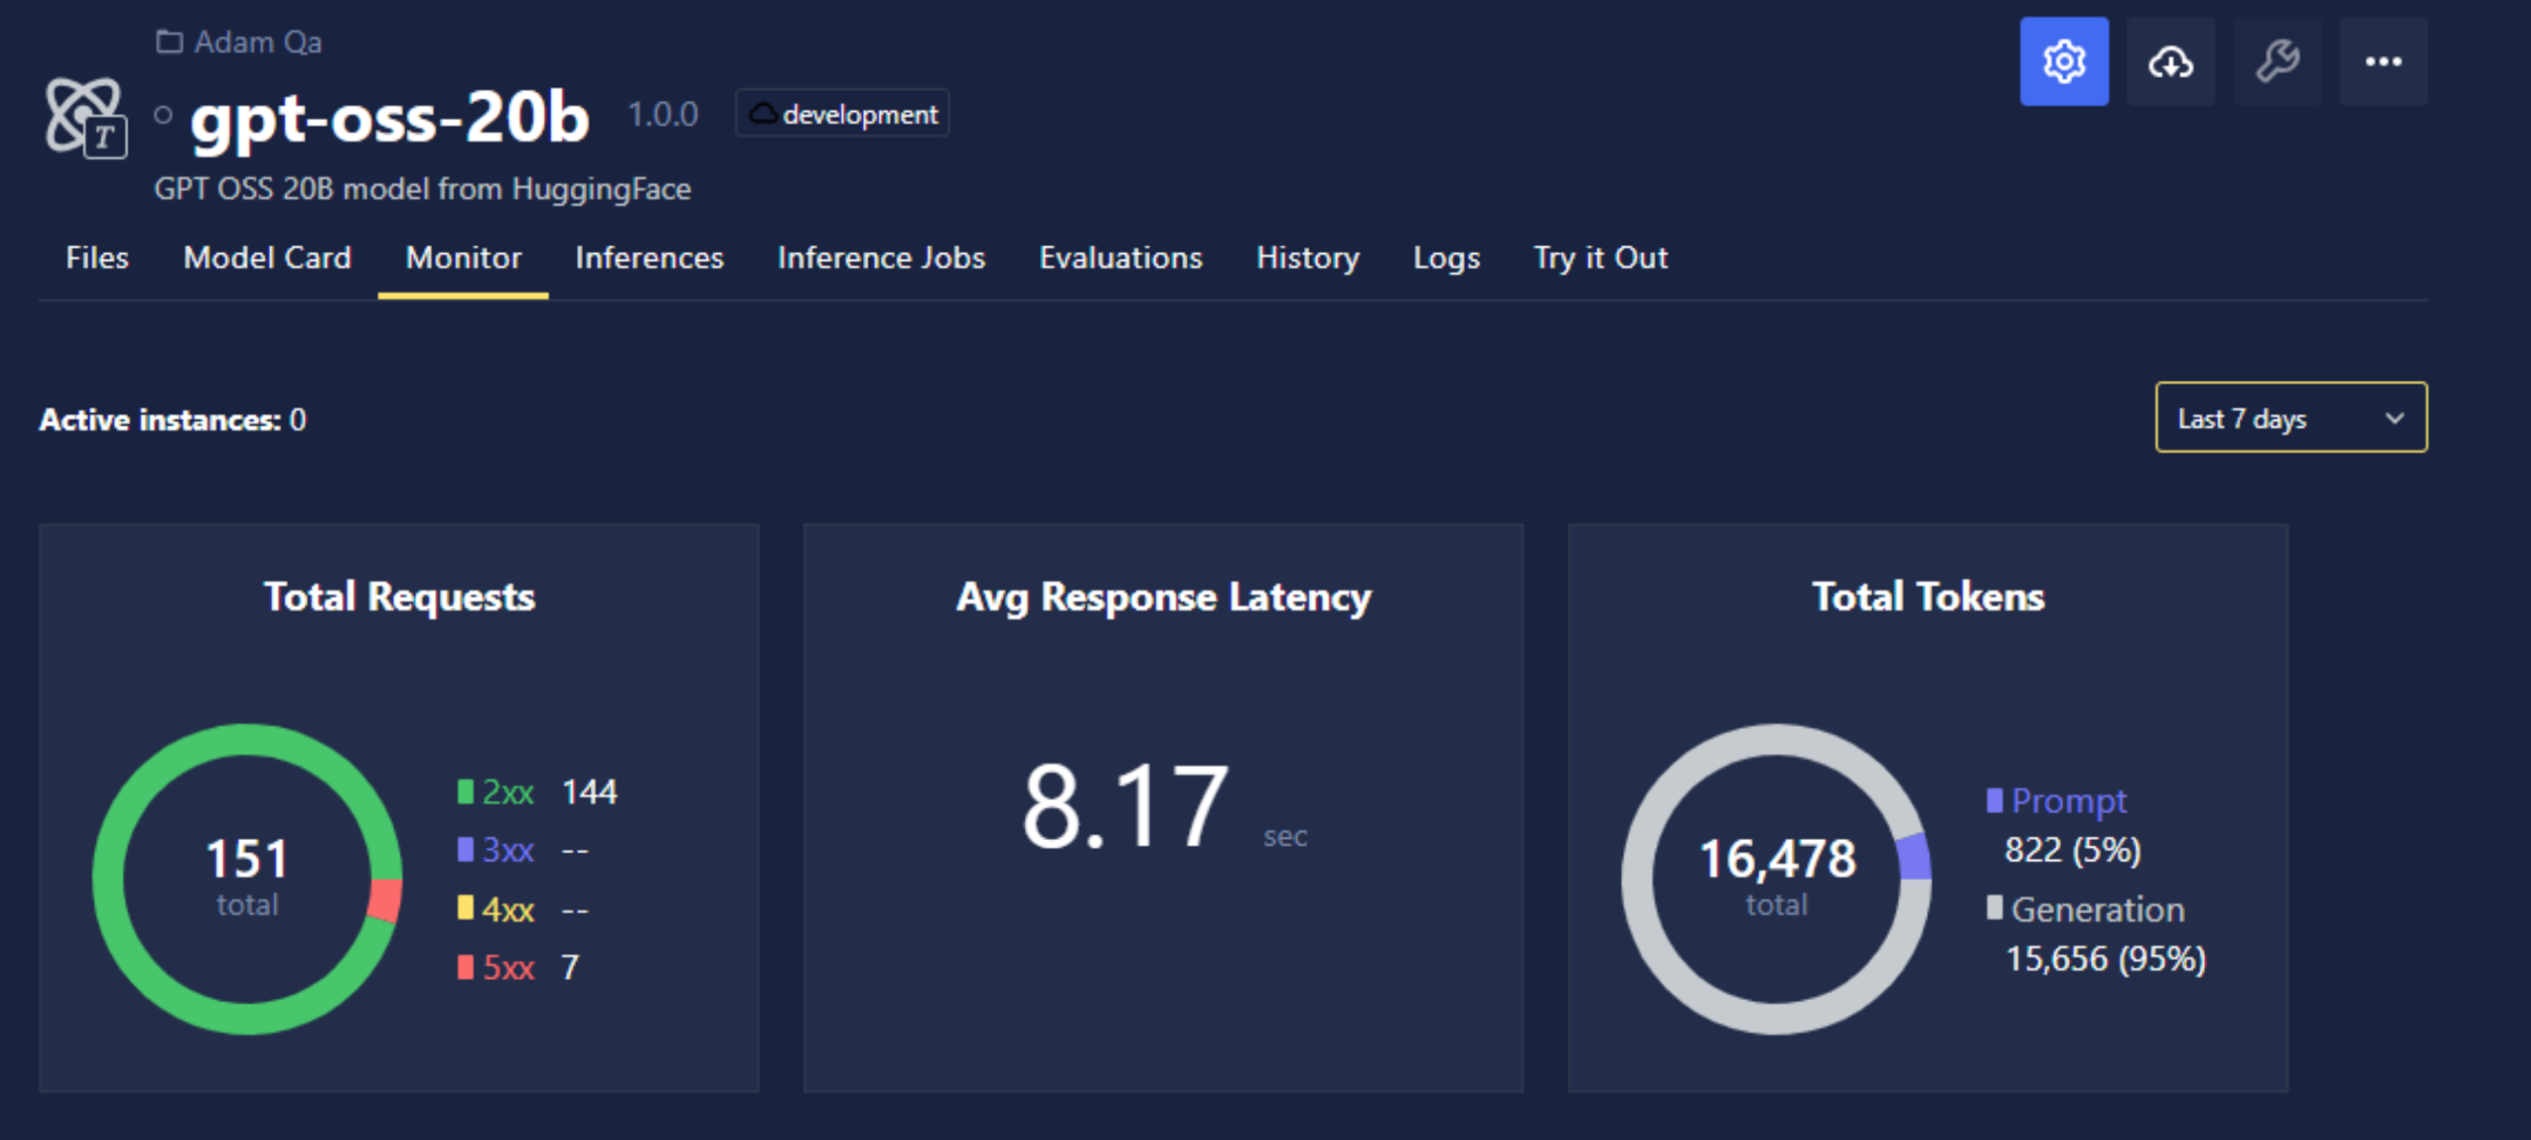Viewport: 2531px width, 1140px height.
Task: Click the cloud download icon
Action: tap(2171, 61)
